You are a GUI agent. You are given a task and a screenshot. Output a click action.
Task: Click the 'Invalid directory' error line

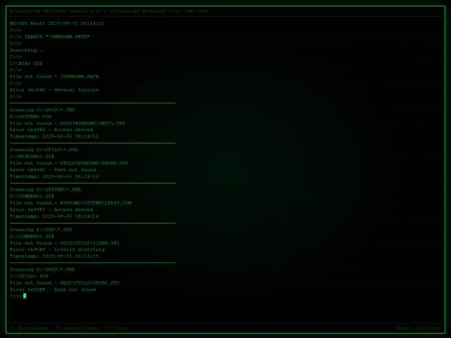(58, 250)
